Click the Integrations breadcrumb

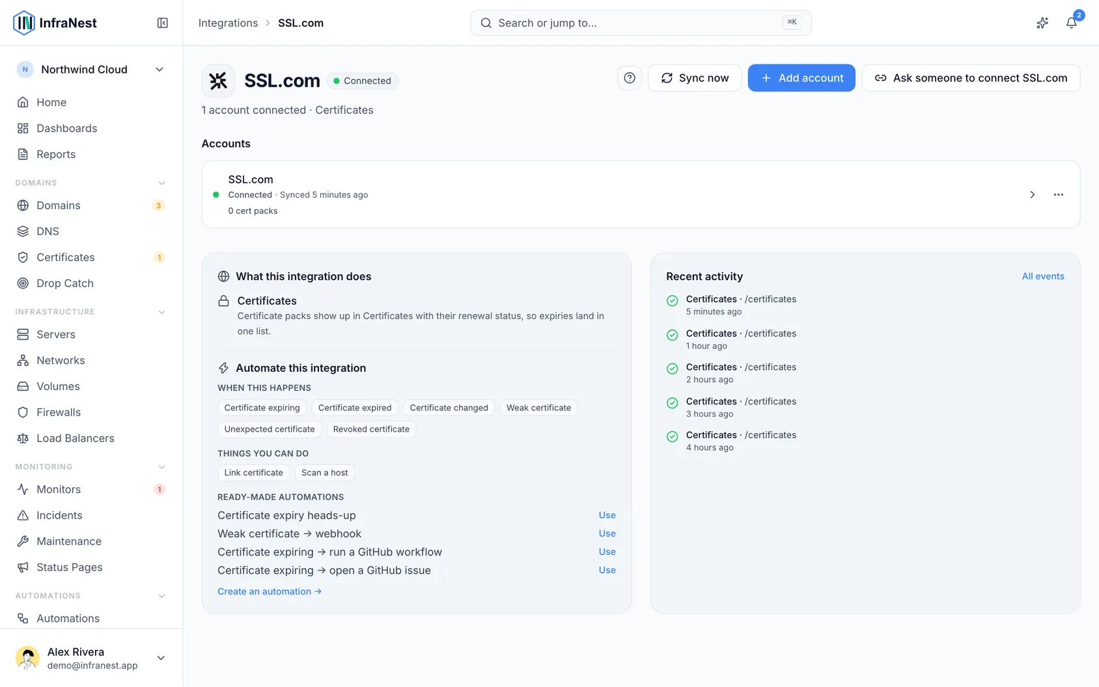(x=228, y=23)
